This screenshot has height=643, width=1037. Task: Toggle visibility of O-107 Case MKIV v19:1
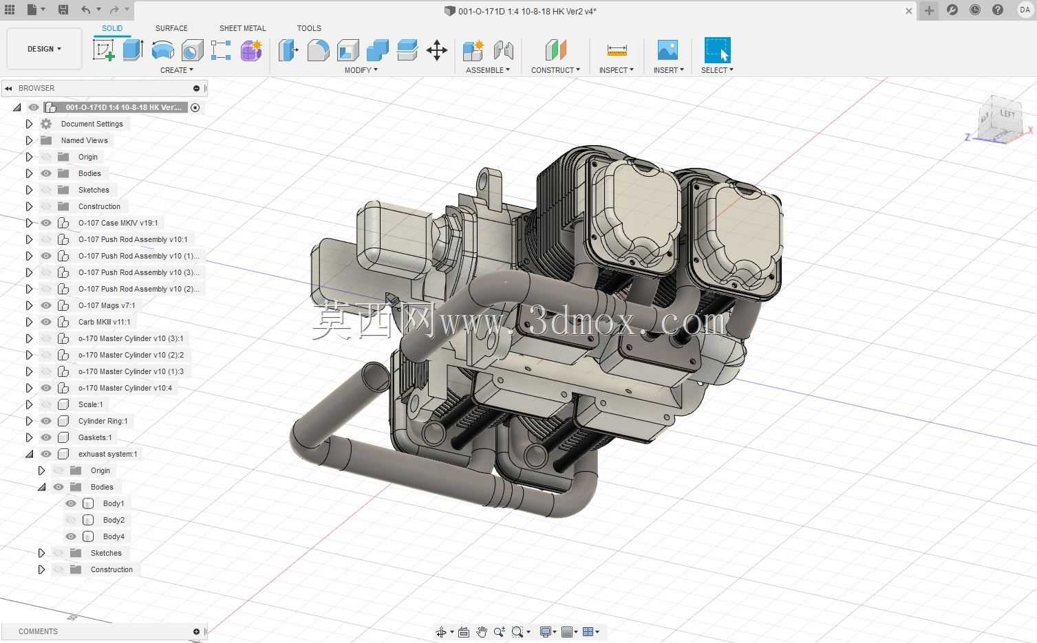[46, 223]
